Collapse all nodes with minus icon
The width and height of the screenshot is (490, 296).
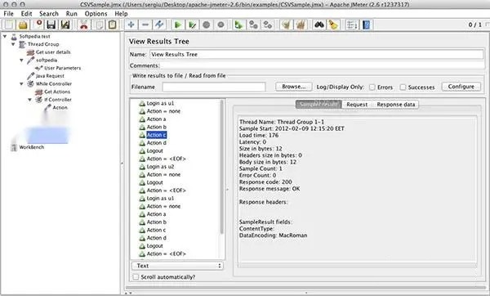click(x=145, y=25)
